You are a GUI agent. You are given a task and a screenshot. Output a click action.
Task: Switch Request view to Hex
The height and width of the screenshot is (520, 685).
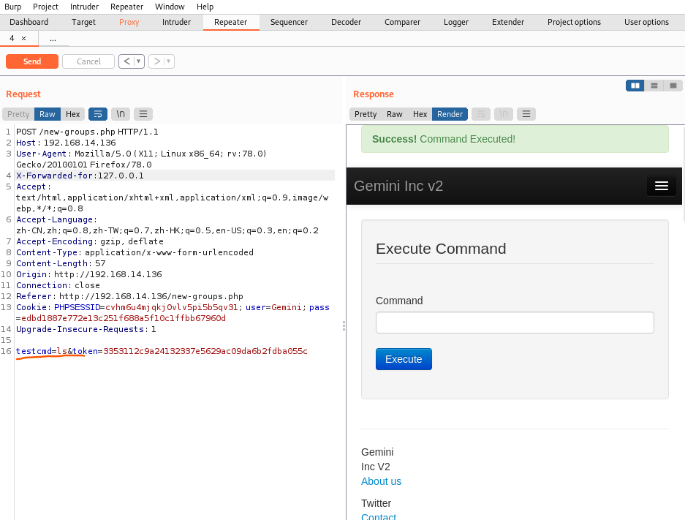click(x=72, y=114)
